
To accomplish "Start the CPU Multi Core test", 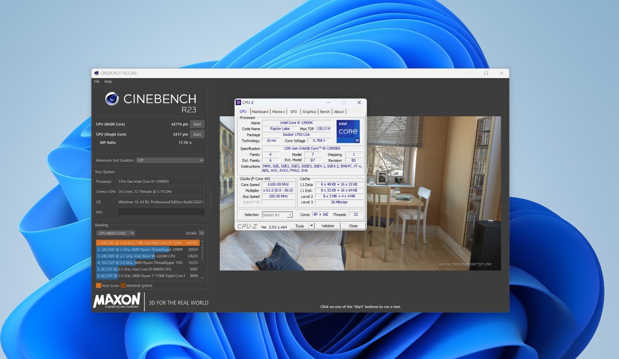I will point(197,124).
